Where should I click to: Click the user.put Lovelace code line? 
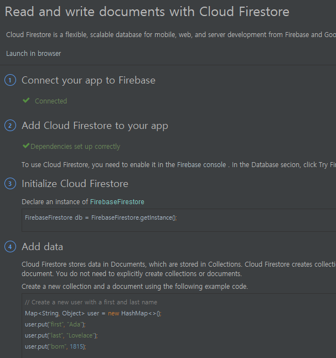[61, 335]
